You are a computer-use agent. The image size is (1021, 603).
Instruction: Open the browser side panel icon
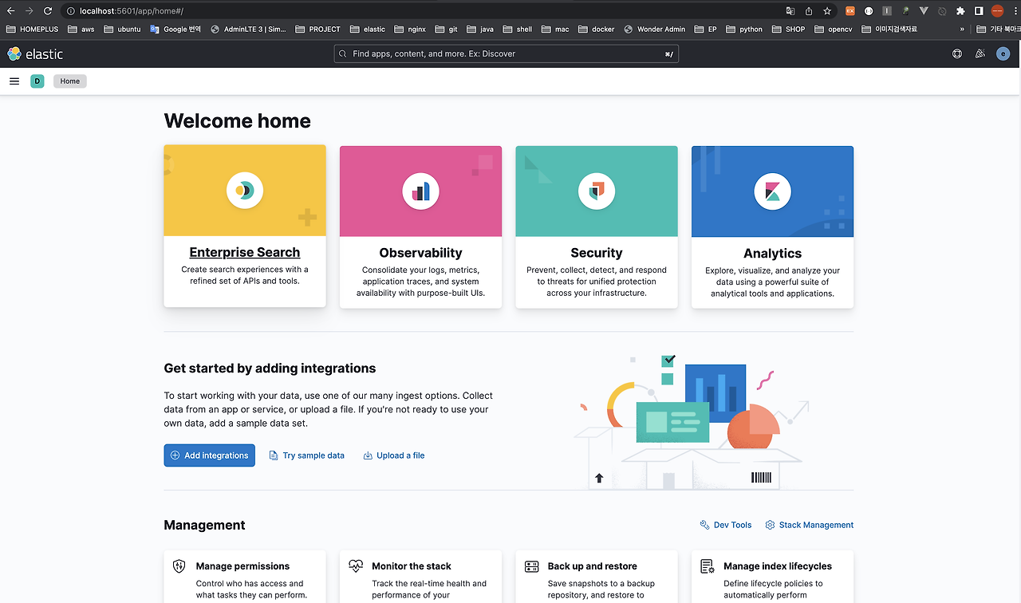click(979, 11)
